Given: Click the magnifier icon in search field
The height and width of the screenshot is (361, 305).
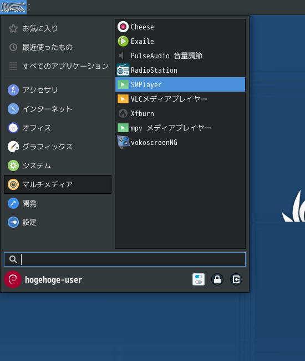Looking at the screenshot, I should (13, 259).
